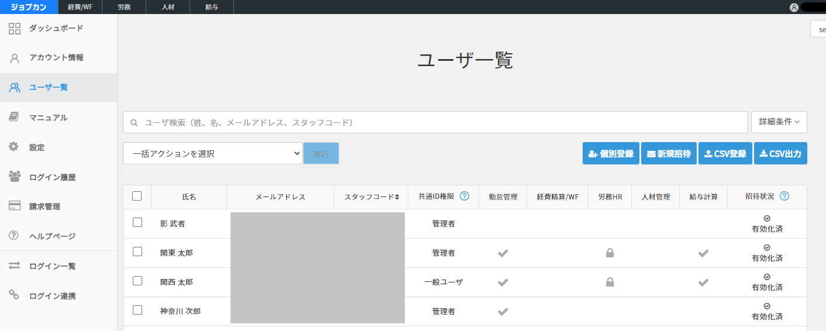Click the CSV出力 button

point(780,153)
